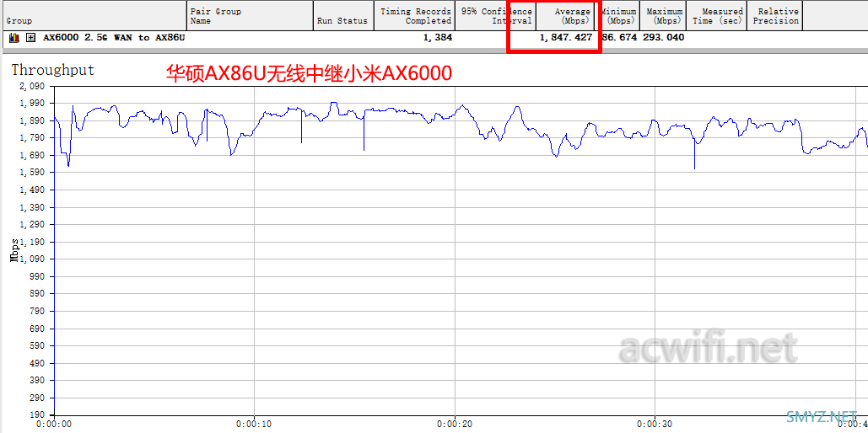Click the Throughput graph title
The height and width of the screenshot is (433, 868).
tap(53, 70)
